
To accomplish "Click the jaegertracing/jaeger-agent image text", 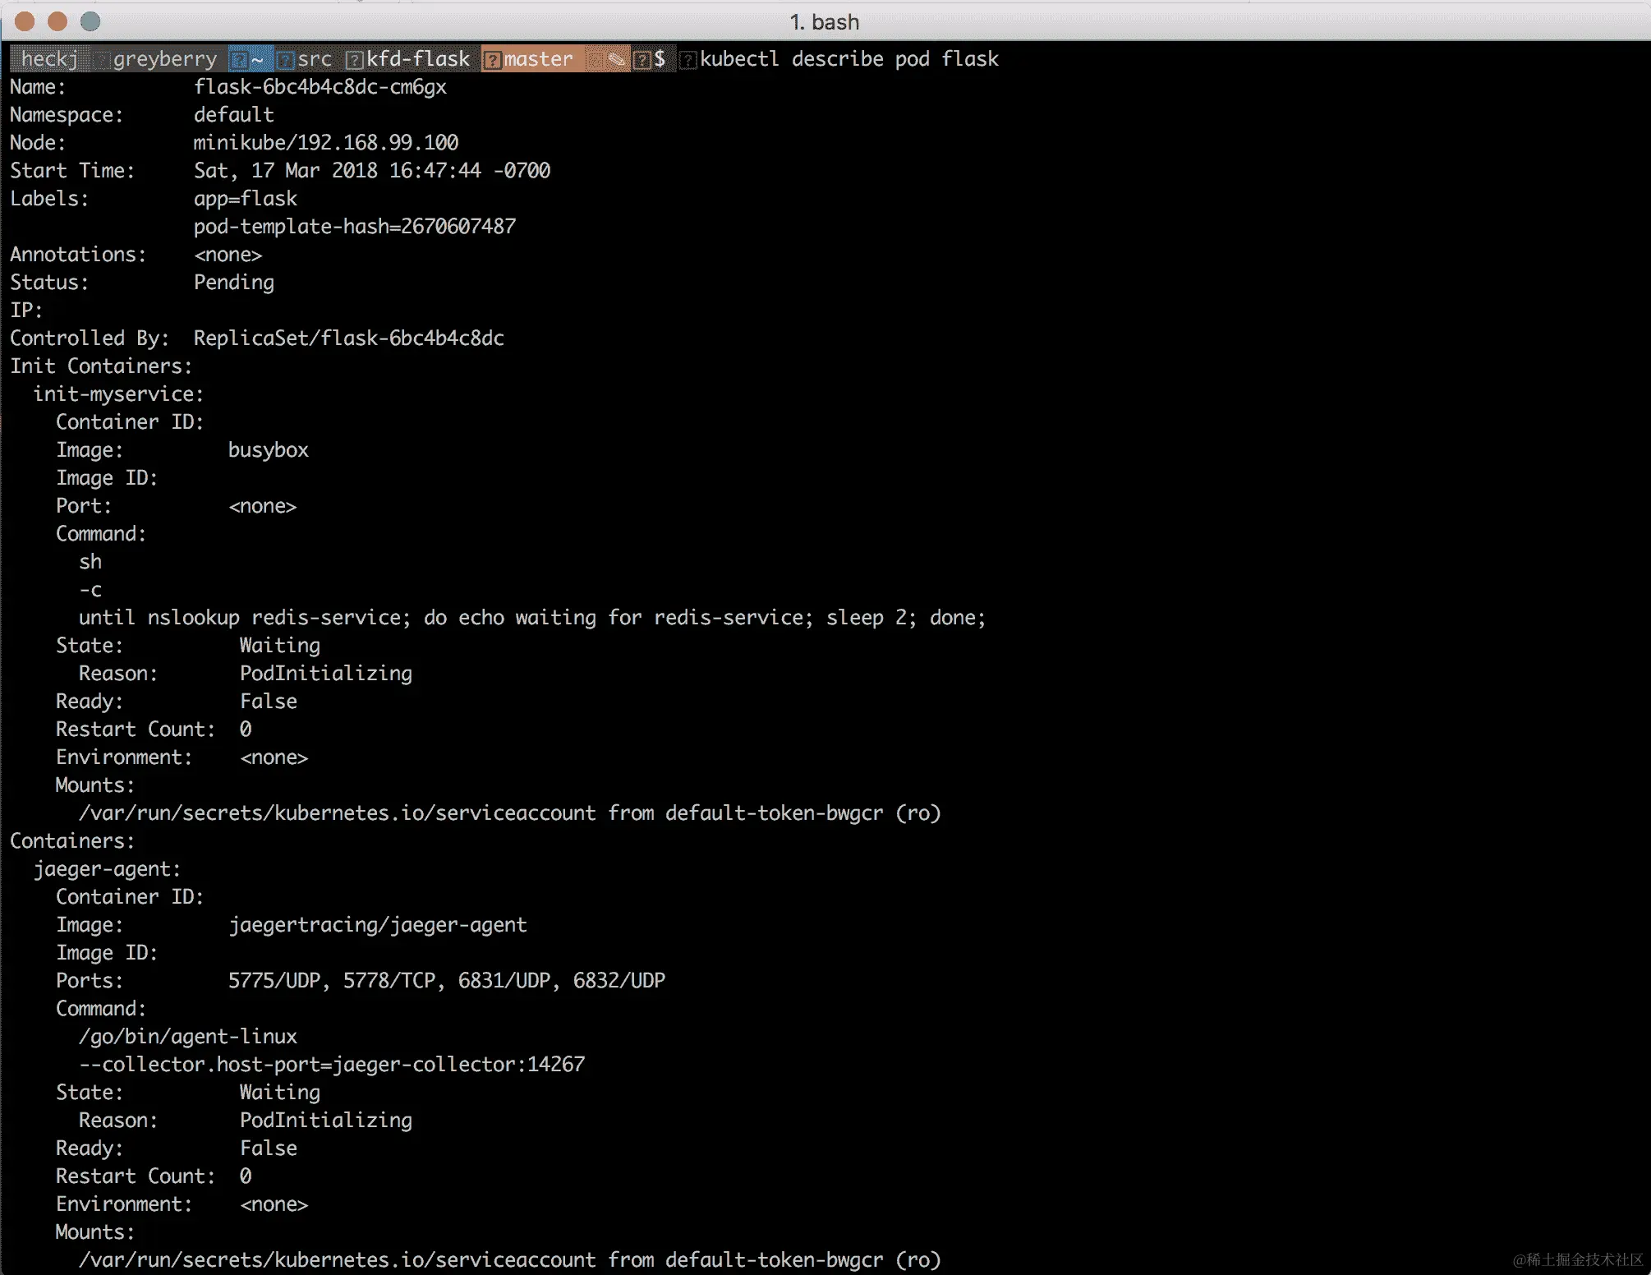I will coord(377,925).
